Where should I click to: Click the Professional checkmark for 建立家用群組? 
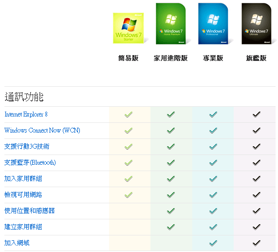click(213, 227)
